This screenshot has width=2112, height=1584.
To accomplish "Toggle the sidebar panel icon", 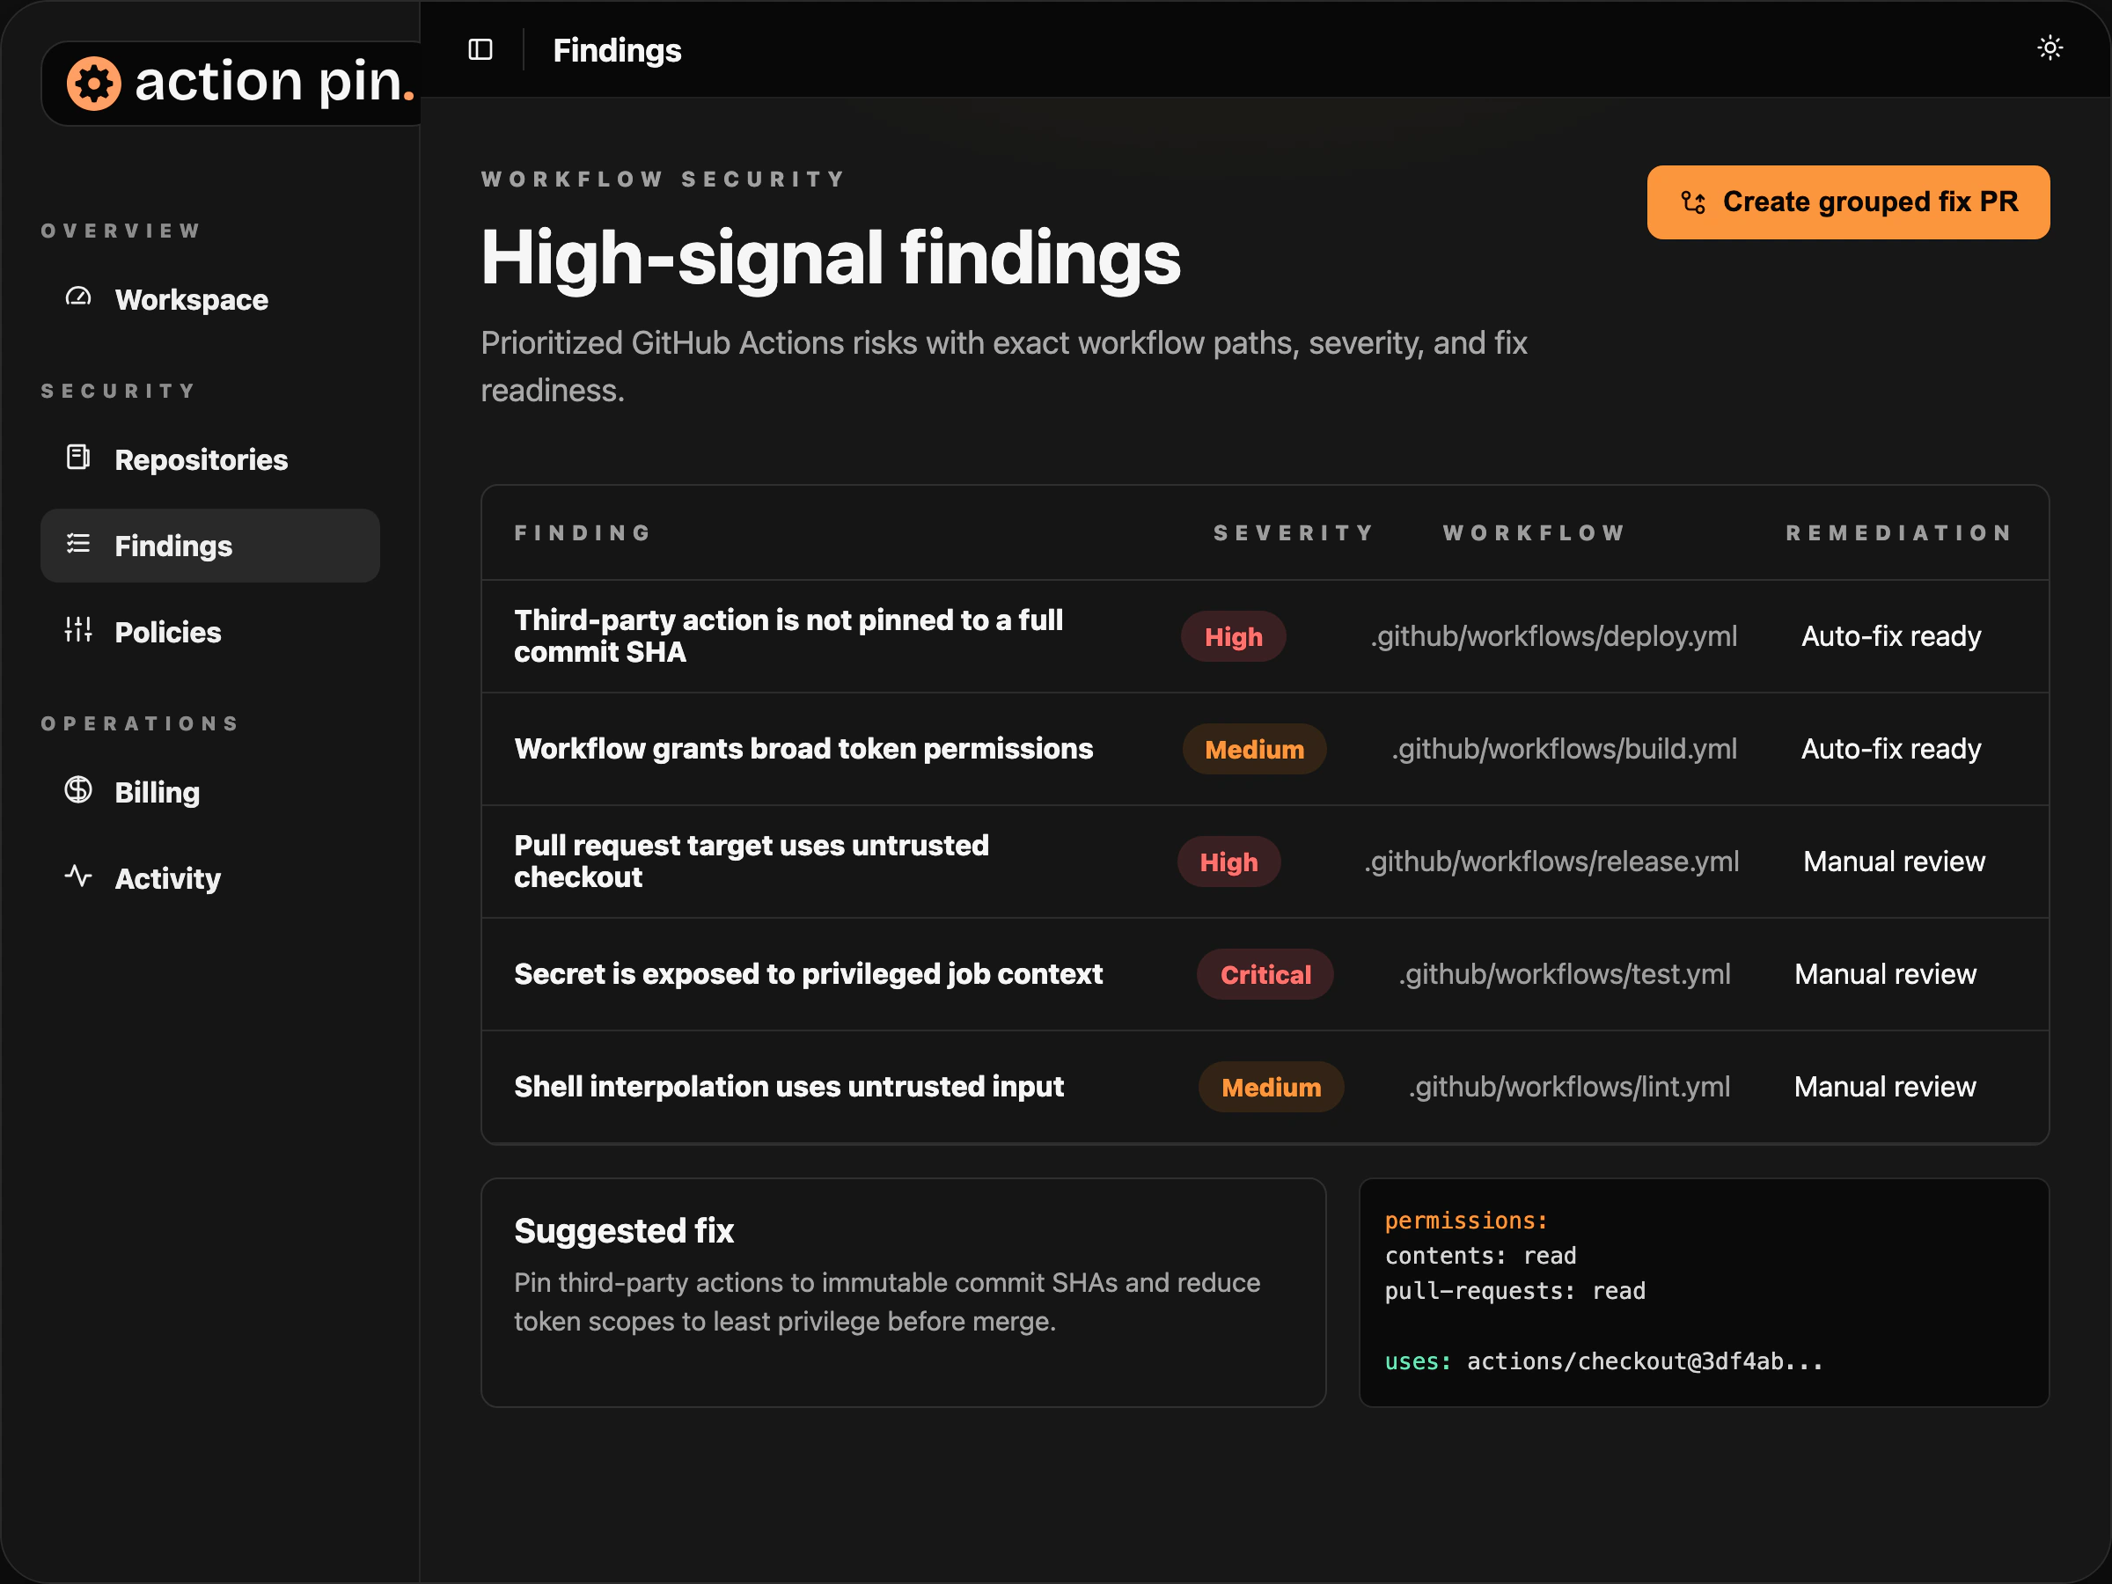I will pyautogui.click(x=480, y=49).
